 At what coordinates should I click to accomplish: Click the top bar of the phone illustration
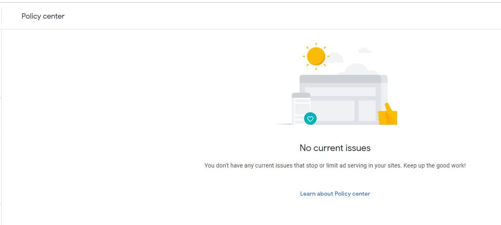click(301, 95)
